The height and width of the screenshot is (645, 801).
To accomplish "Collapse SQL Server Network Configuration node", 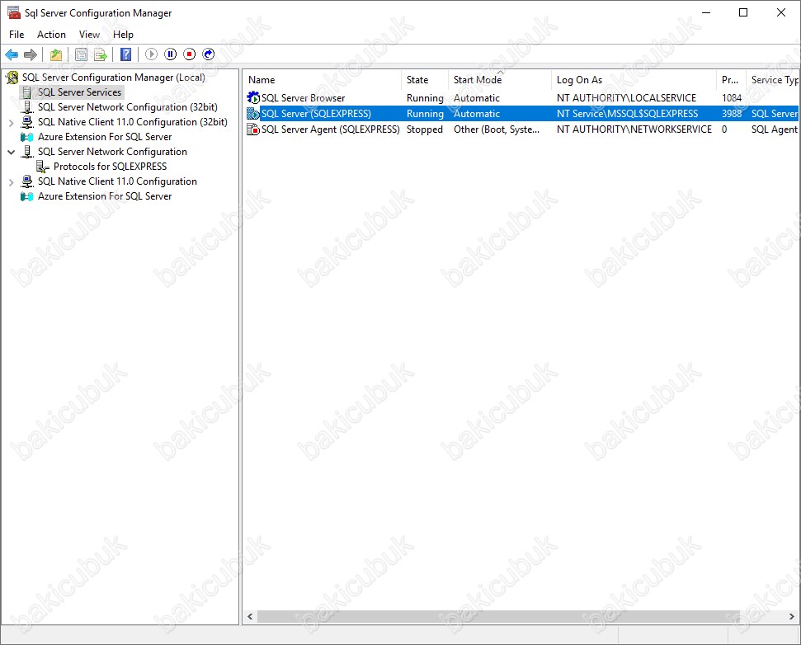I will click(12, 152).
